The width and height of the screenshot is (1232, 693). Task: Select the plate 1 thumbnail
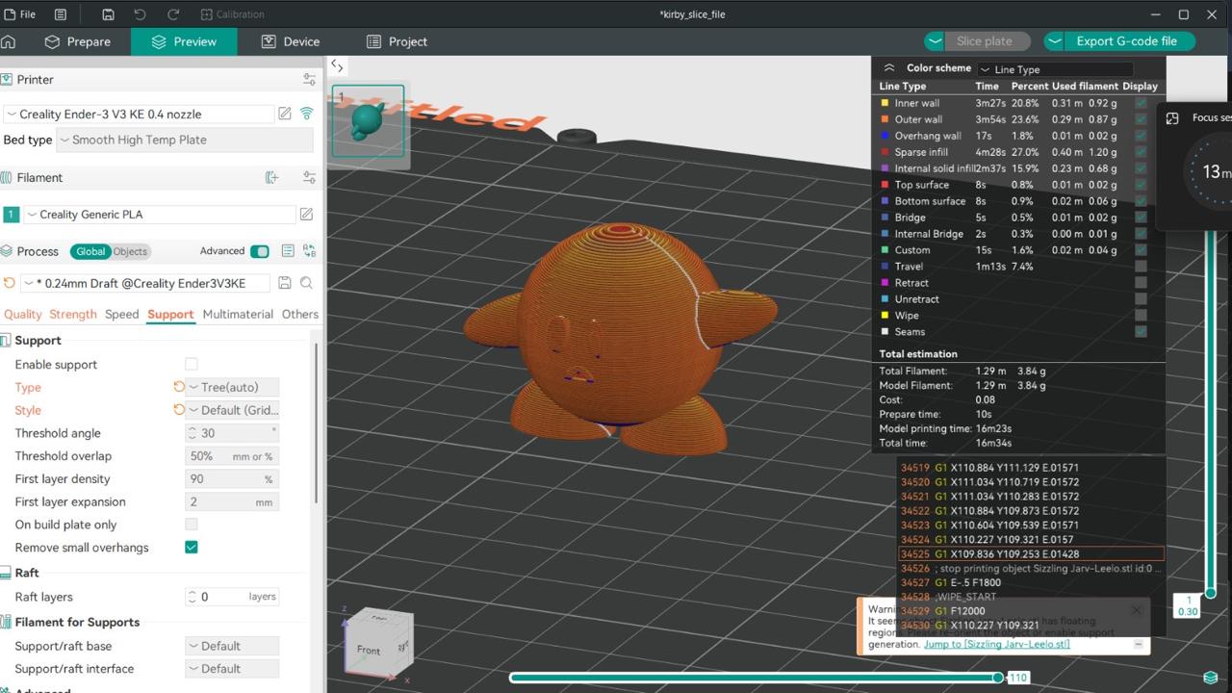(368, 121)
